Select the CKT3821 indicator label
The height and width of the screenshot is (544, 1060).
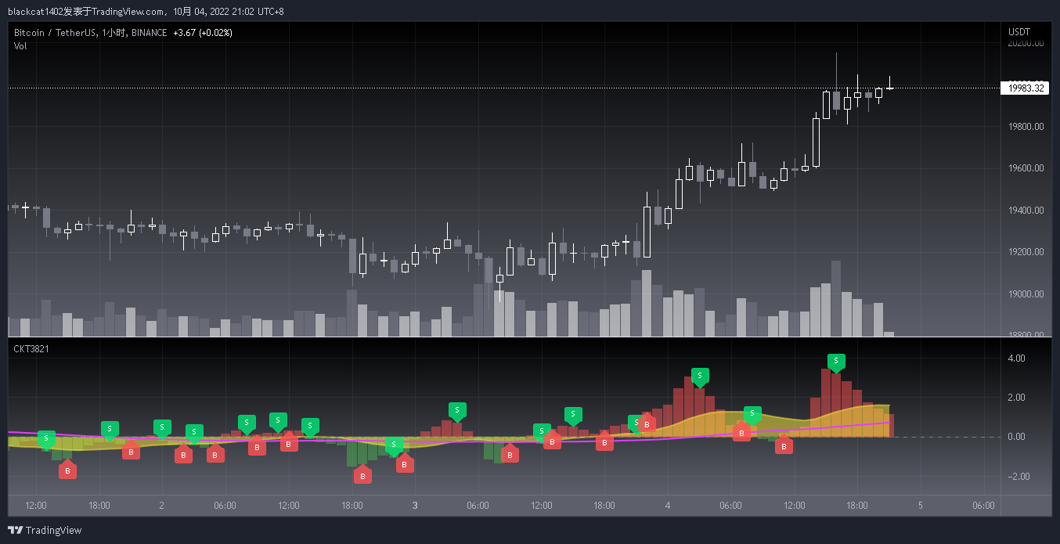pos(31,348)
